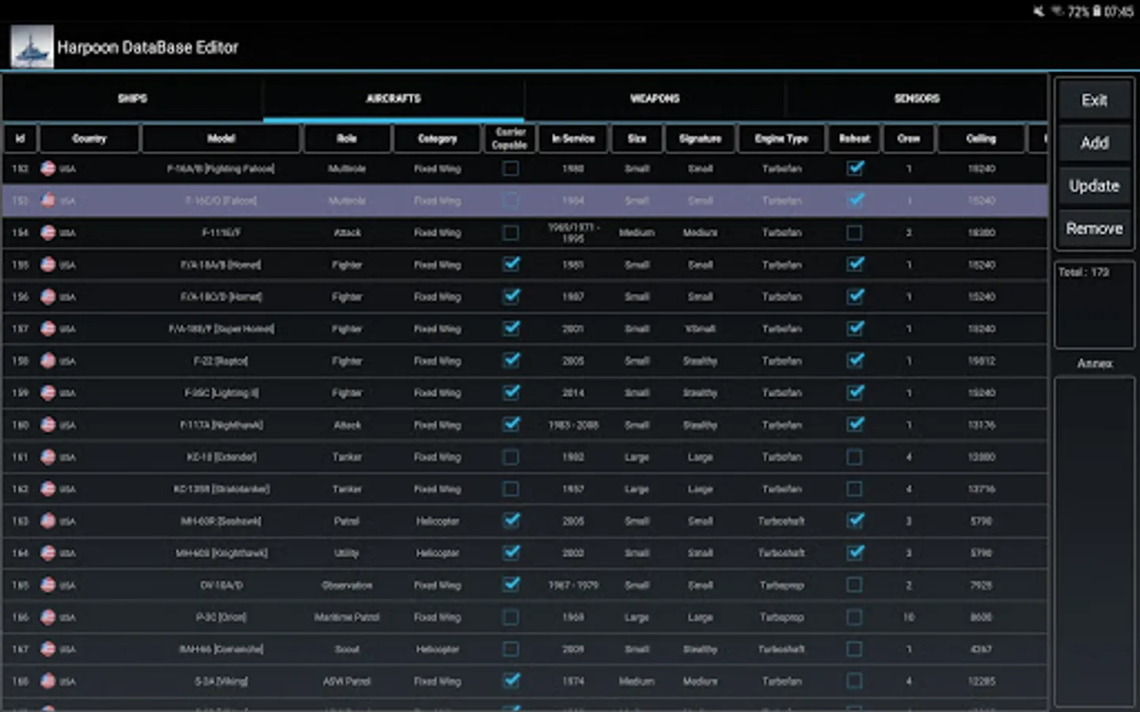Click the Category column header
The width and height of the screenshot is (1140, 712).
click(x=437, y=138)
